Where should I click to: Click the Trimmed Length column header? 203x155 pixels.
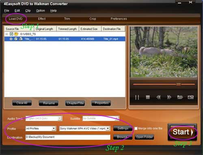pos(68,29)
